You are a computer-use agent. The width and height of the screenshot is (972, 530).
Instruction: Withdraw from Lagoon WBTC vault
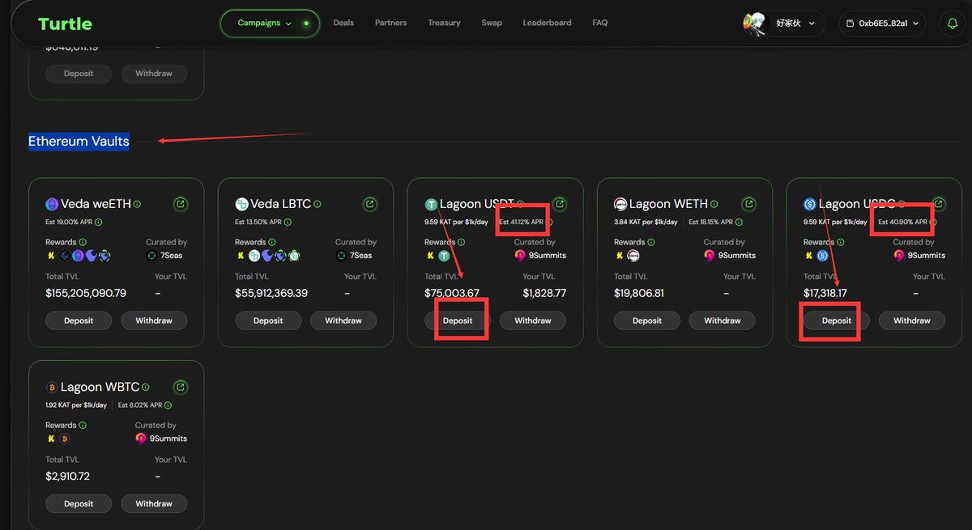point(154,503)
